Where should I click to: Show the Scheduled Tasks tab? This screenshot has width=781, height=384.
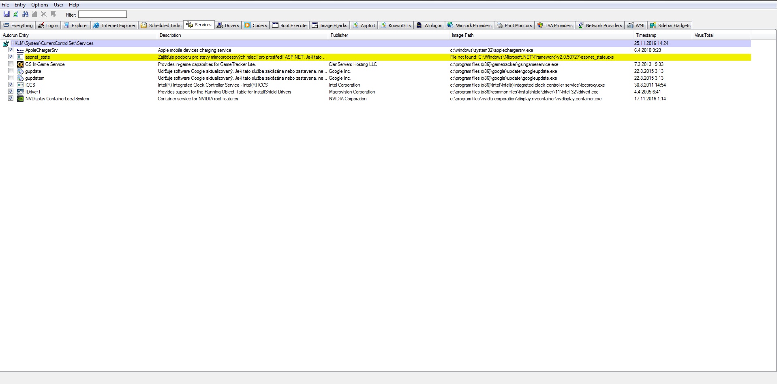(x=161, y=25)
